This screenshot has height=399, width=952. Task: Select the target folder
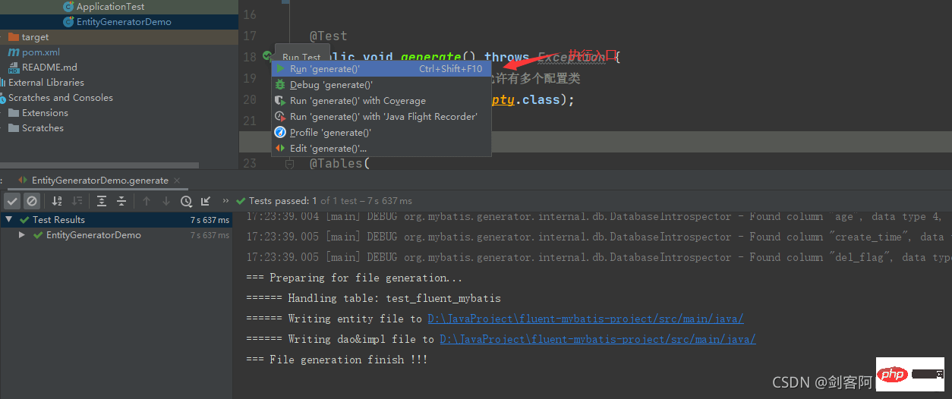[x=35, y=37]
